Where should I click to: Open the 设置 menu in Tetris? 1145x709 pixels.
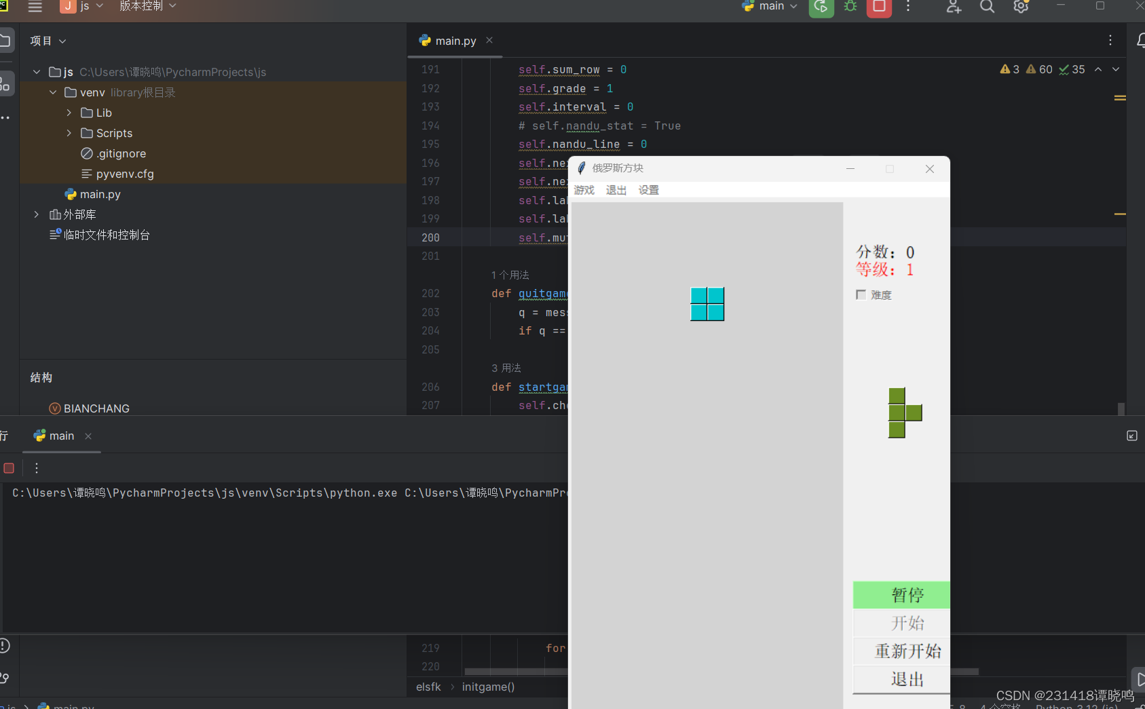click(649, 190)
